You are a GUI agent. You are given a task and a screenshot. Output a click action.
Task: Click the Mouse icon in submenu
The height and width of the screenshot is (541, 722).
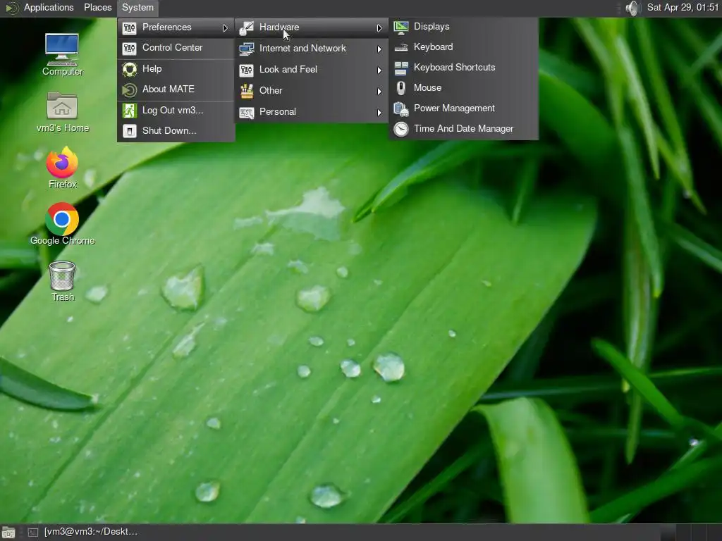point(400,88)
